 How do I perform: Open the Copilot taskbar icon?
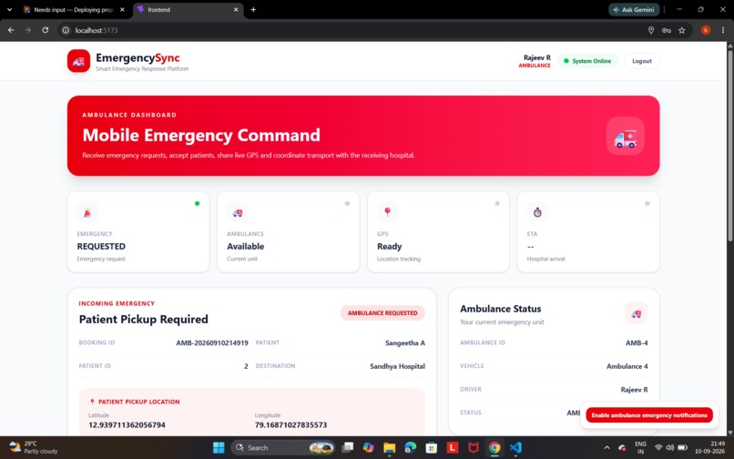[369, 448]
